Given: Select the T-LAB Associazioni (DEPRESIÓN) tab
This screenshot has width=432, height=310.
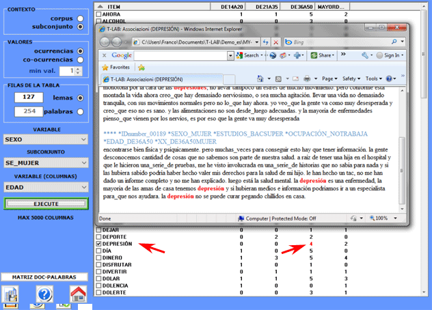Looking at the screenshot, I should click(x=162, y=79).
